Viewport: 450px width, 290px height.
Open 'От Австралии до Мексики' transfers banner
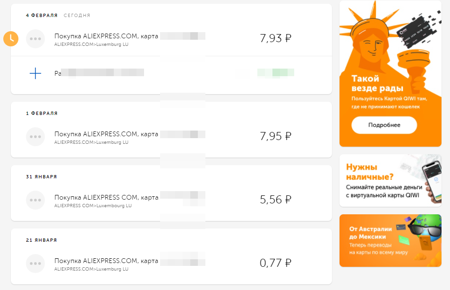[391, 241]
